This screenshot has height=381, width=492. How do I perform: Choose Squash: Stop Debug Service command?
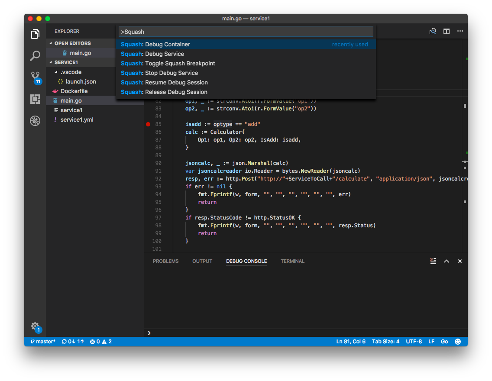click(246, 73)
